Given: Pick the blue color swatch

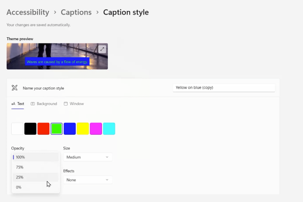Looking at the screenshot, I should 70,128.
